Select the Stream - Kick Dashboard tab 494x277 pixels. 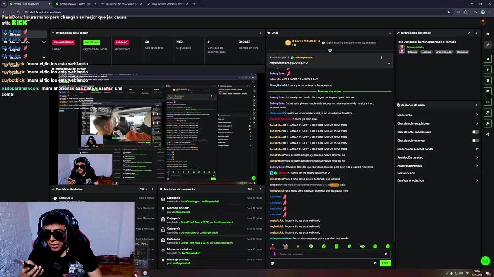[29, 4]
